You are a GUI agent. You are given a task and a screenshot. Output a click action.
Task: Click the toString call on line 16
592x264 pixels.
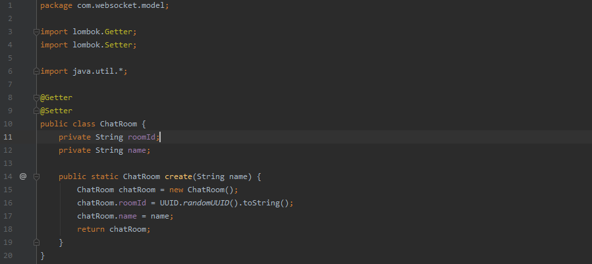[x=261, y=203]
